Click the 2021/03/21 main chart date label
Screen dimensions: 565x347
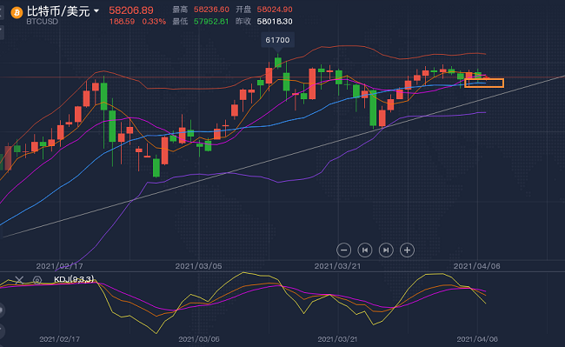337,266
